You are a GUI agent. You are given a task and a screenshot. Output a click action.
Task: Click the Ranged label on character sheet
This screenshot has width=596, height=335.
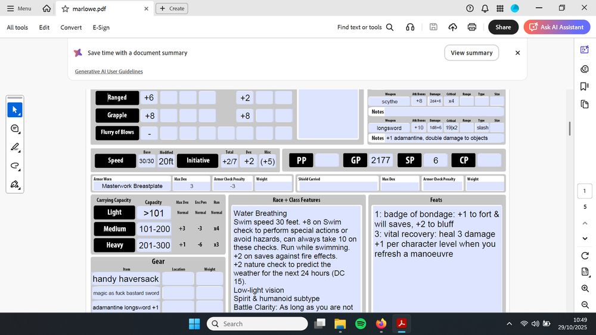117,98
